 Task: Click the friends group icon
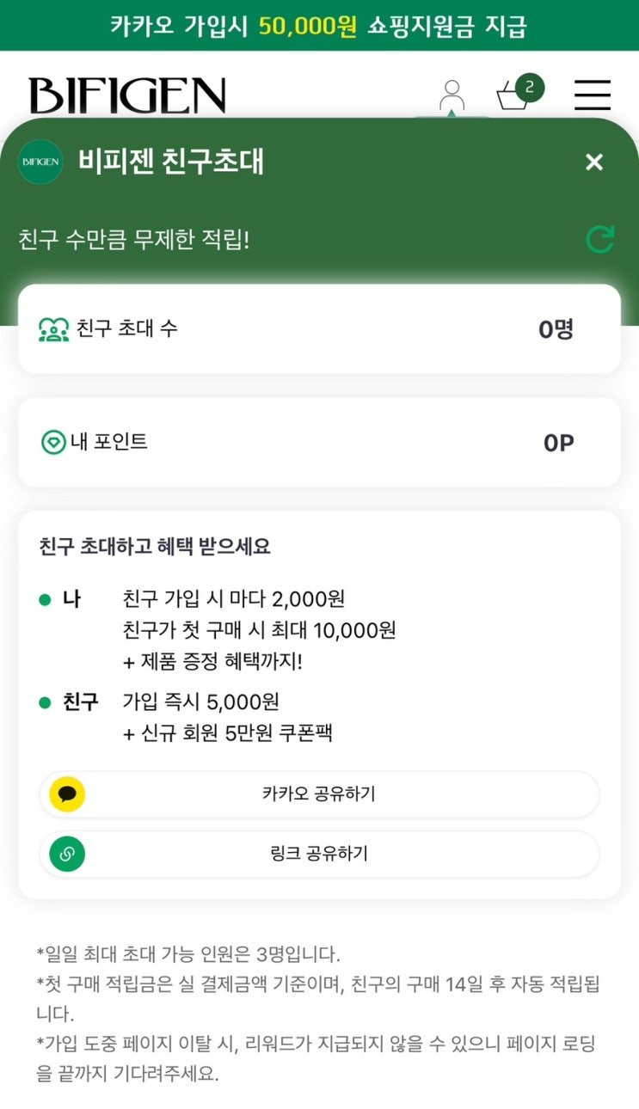(54, 329)
